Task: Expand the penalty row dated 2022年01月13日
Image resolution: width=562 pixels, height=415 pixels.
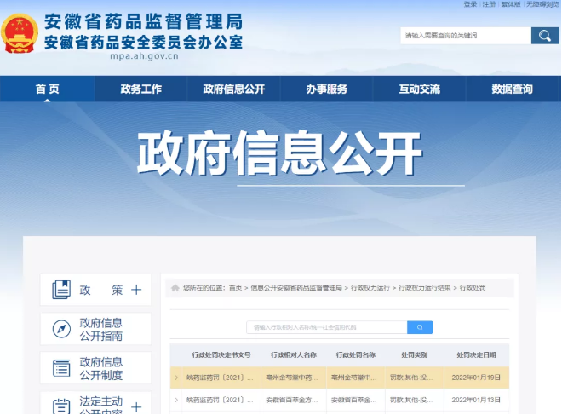Action: pos(176,399)
